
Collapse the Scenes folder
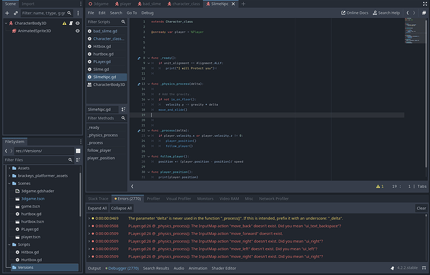9,184
